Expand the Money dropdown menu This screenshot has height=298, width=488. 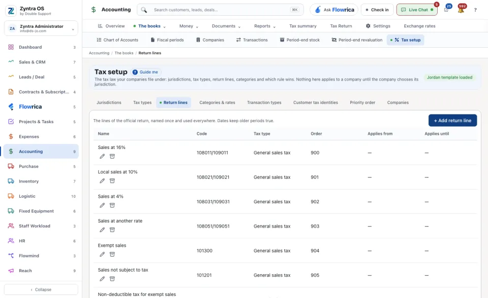pos(189,26)
